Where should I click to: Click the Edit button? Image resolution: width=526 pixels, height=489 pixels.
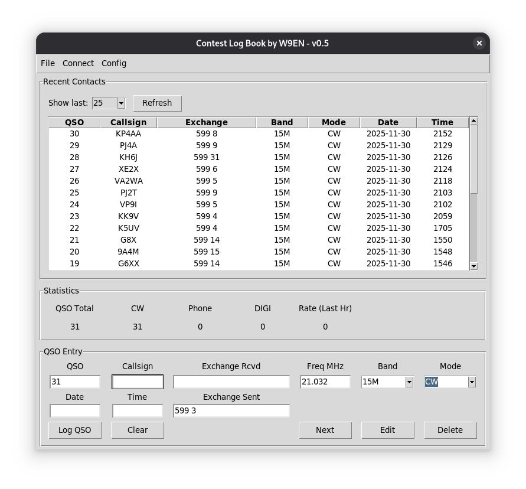(387, 431)
